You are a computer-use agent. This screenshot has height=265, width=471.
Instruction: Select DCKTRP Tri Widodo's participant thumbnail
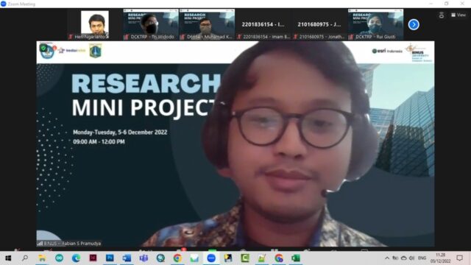pos(150,24)
